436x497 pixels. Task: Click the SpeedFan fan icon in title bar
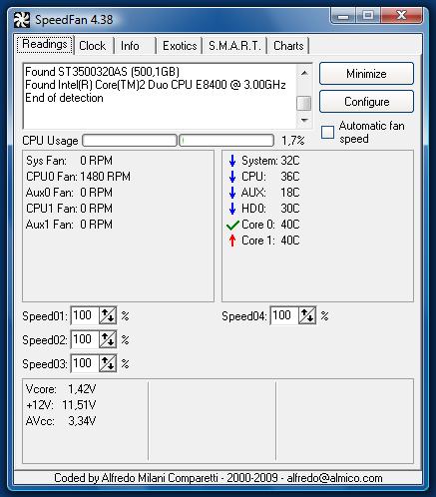22,20
